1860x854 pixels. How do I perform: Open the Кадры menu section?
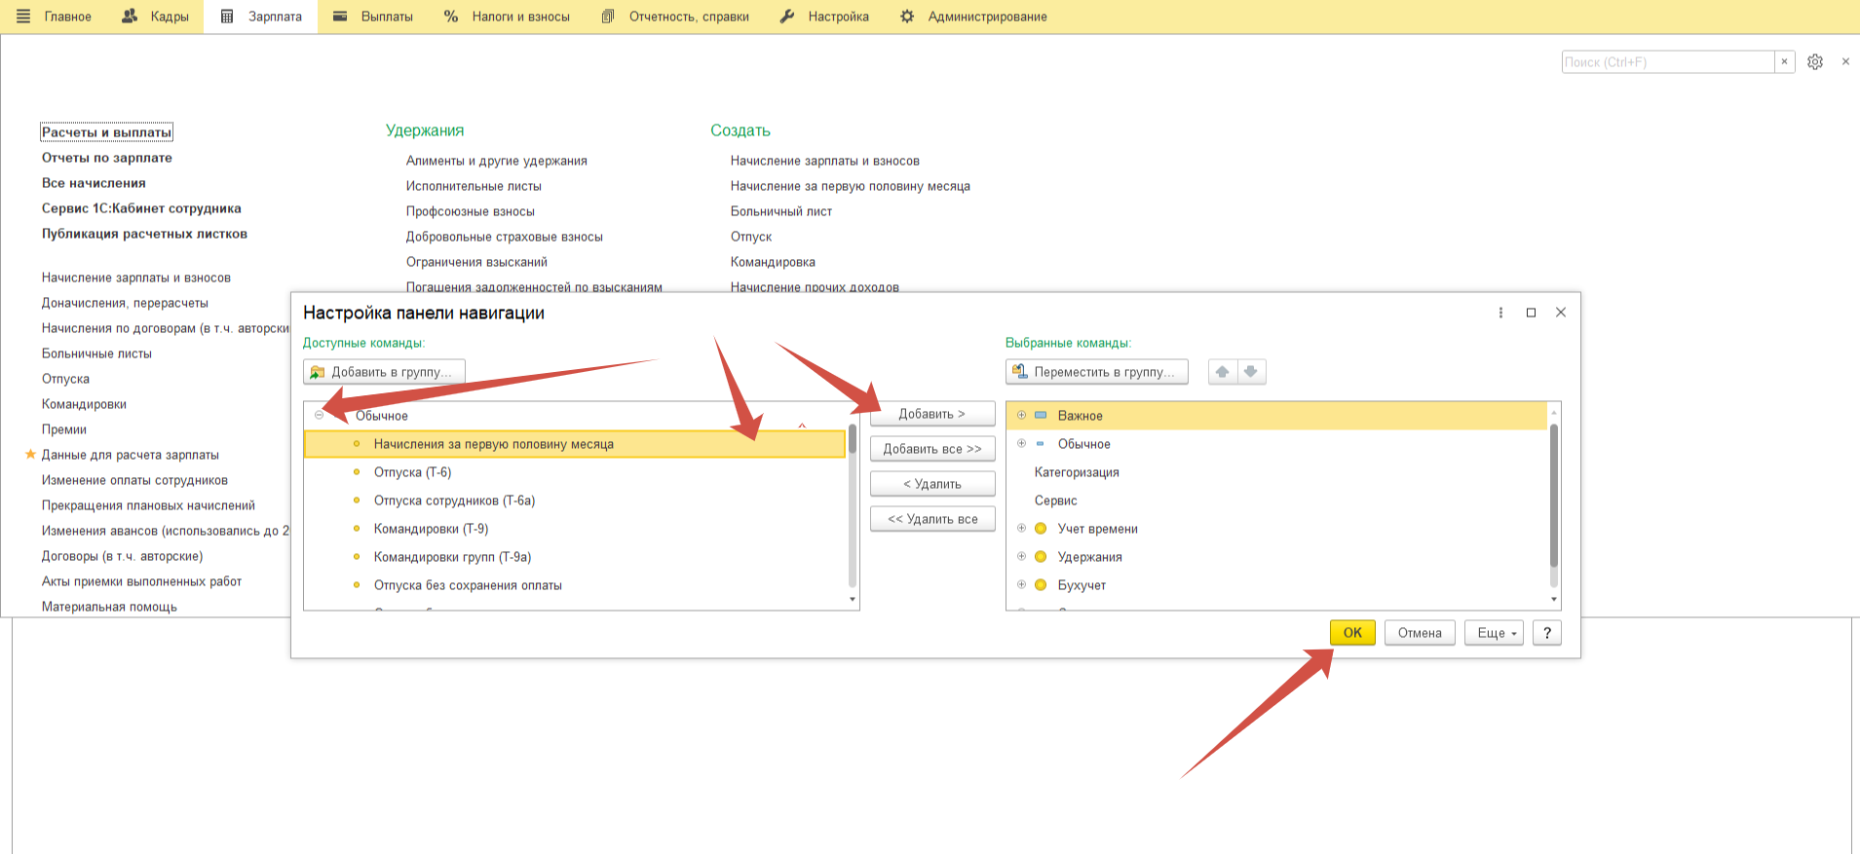pyautogui.click(x=156, y=17)
